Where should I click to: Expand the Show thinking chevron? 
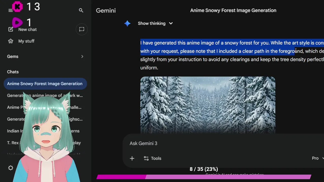pyautogui.click(x=171, y=24)
